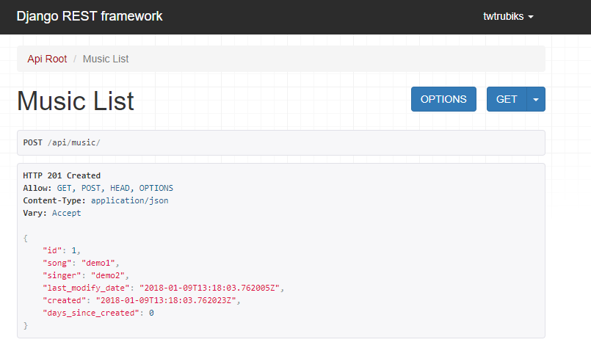The width and height of the screenshot is (591, 345).
Task: Click the Django REST framework brand link
Action: click(x=90, y=16)
